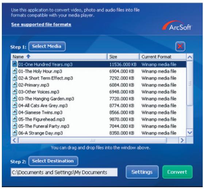Click the horizontal scrollbar left arrow

pos(15,140)
